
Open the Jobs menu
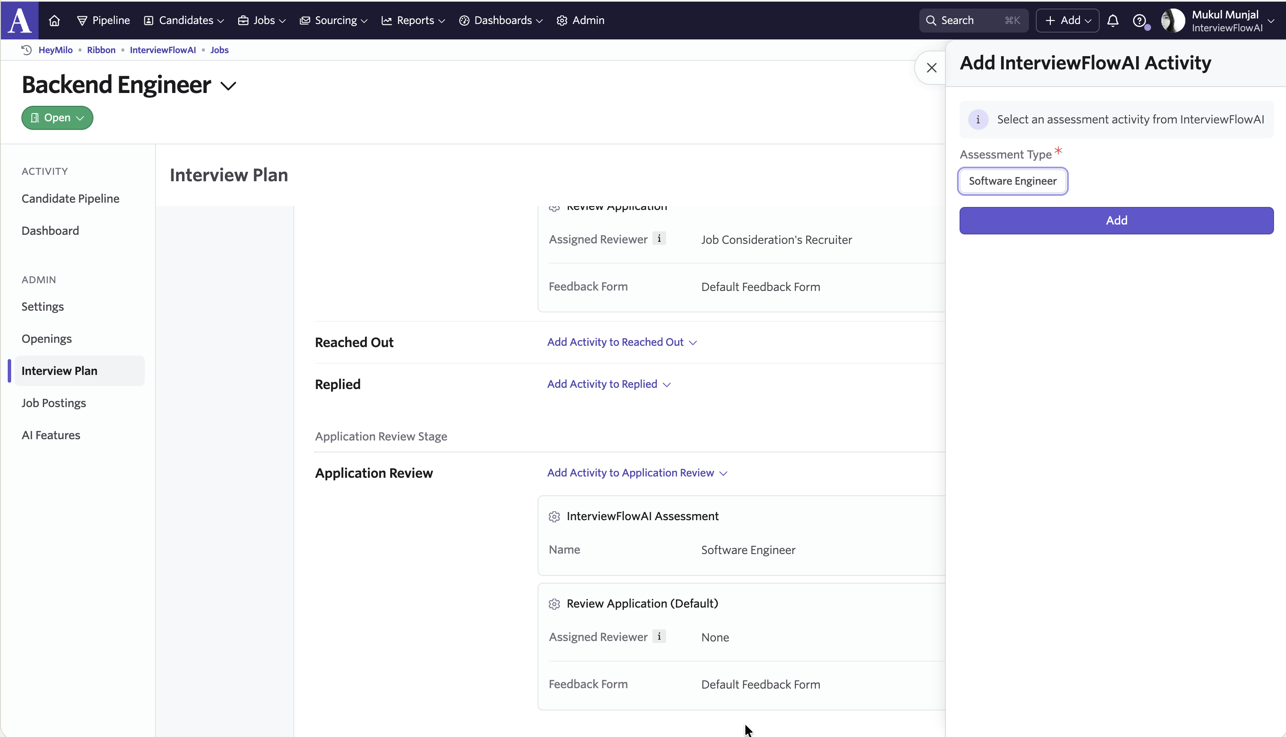coord(262,20)
